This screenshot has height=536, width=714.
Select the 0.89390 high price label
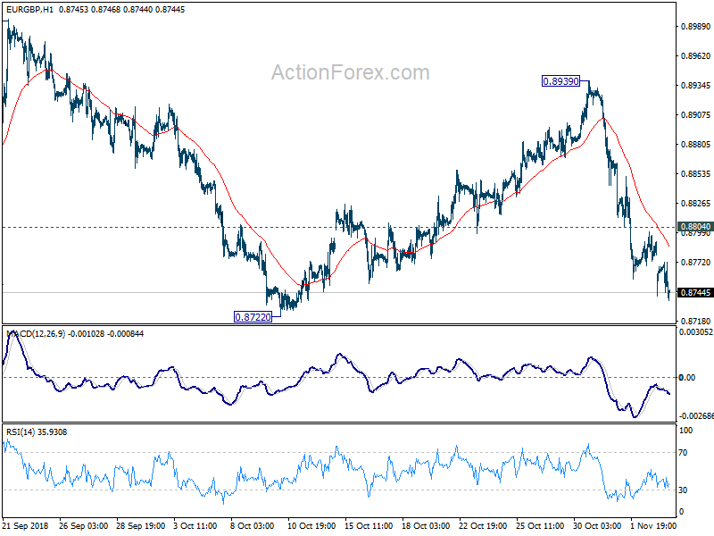560,81
